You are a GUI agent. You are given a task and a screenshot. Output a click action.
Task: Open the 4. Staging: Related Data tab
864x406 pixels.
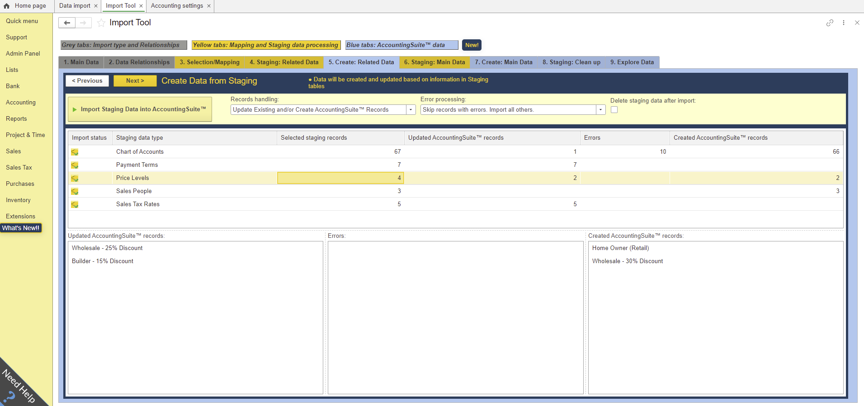[x=284, y=62]
